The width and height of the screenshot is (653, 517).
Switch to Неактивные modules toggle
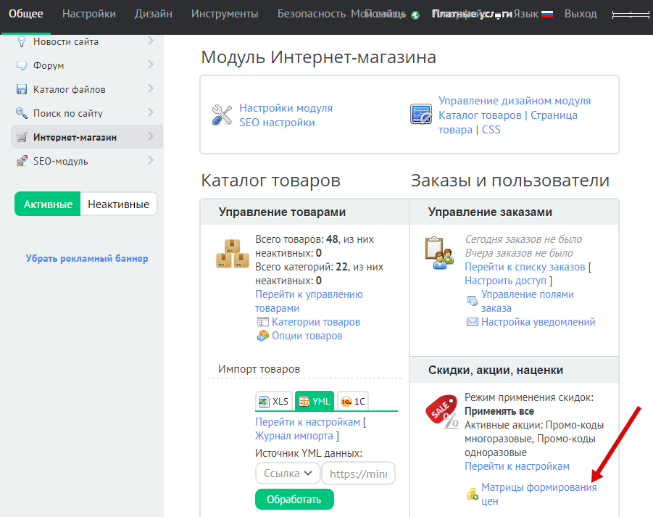pos(118,204)
